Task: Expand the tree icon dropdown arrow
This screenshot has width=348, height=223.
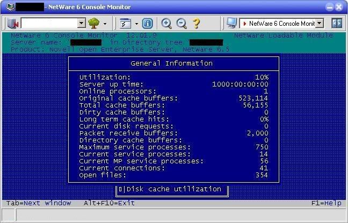Action: point(105,24)
